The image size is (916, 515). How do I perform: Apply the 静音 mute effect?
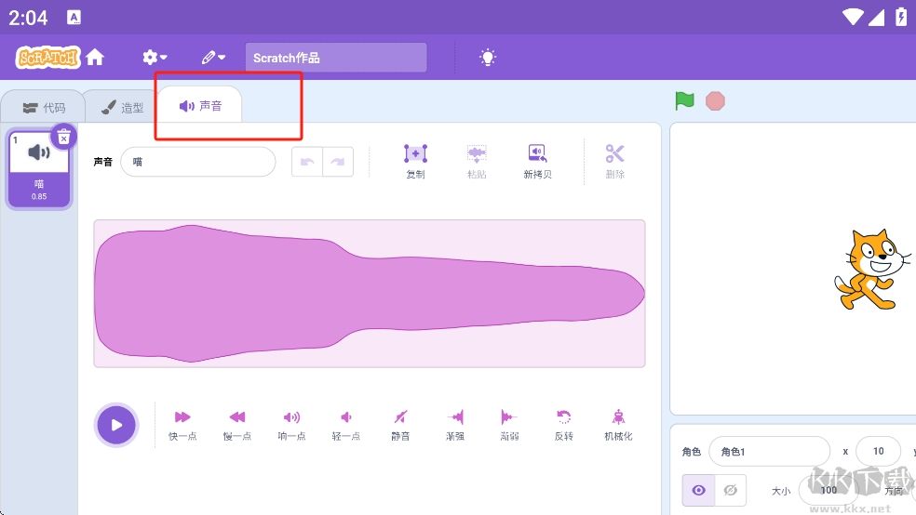[400, 425]
